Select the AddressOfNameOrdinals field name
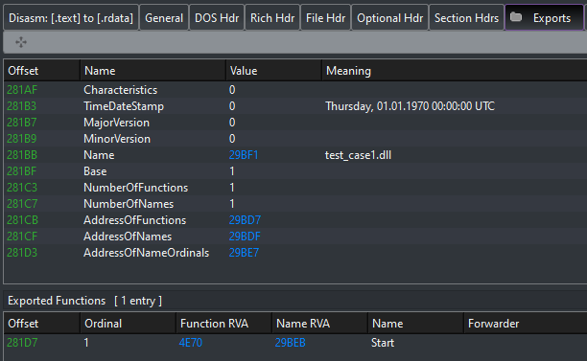 (147, 253)
